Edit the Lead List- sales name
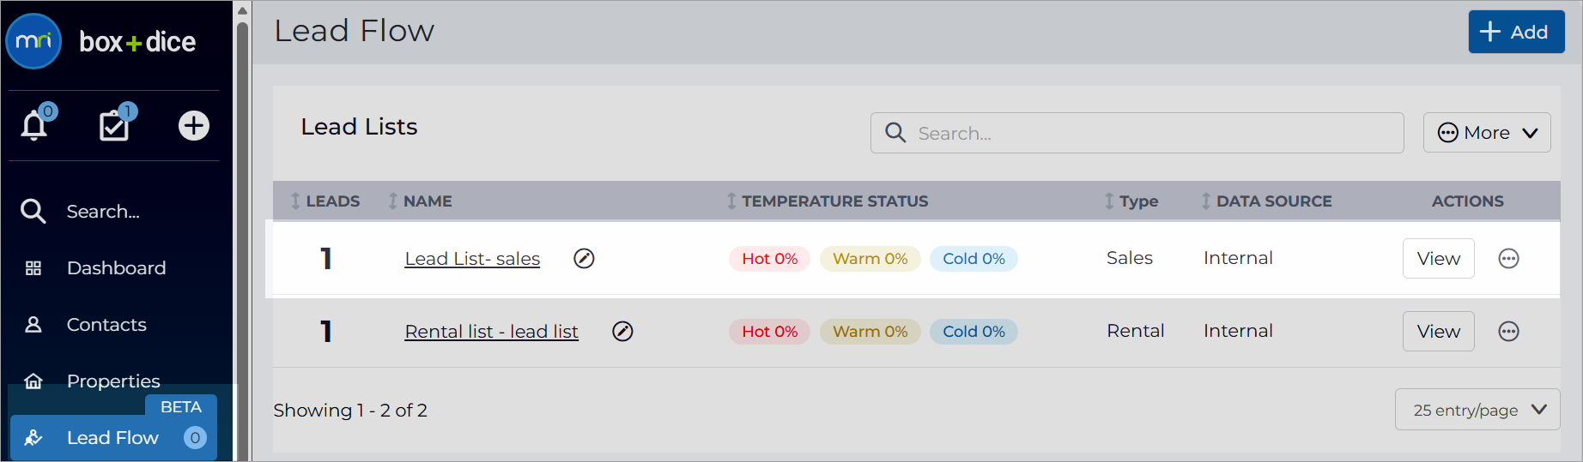 (x=584, y=258)
